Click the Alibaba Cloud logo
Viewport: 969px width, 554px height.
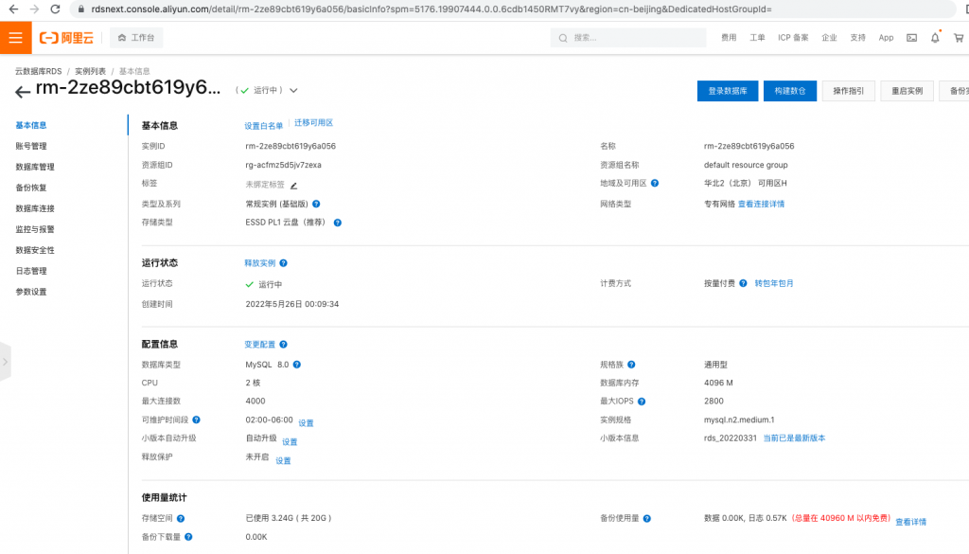pos(67,38)
